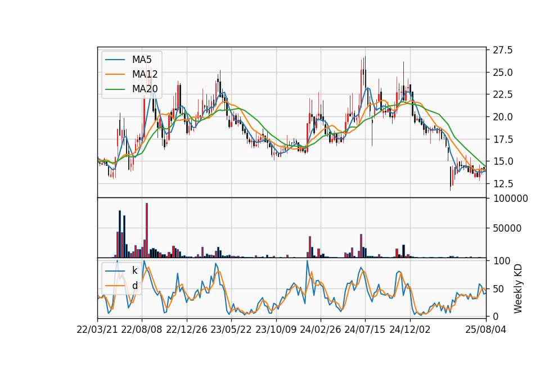The image size is (540, 388).
Task: Click the 23/05/22 date label
Action: [x=231, y=330]
